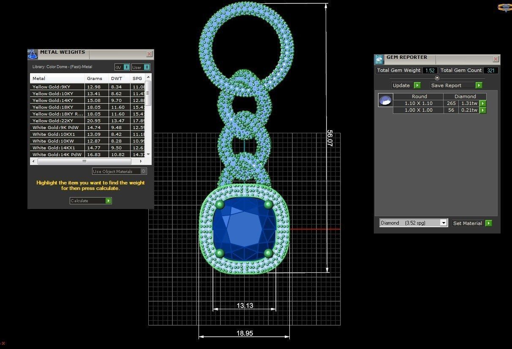
Task: Select the White Gold:10KX1 row
Action: pyautogui.click(x=87, y=134)
